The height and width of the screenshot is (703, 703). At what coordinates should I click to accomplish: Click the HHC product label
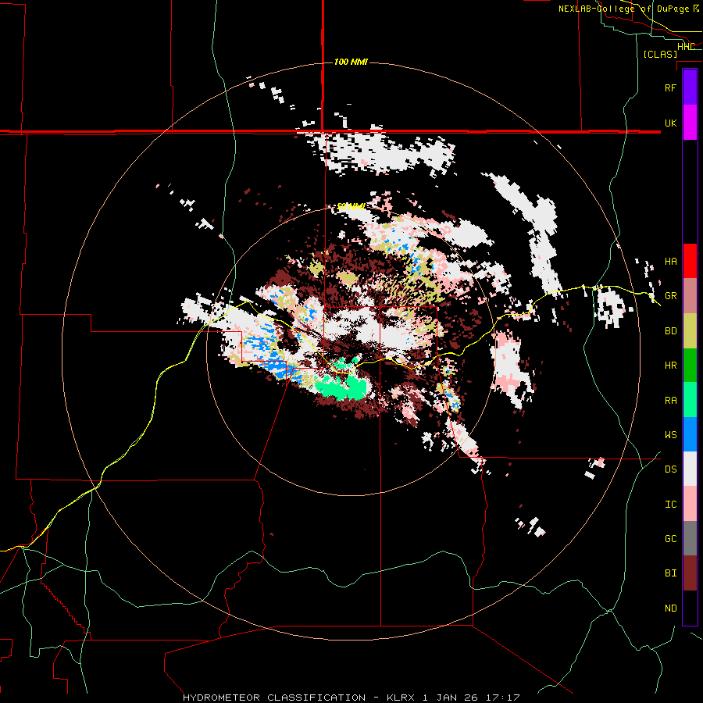pyautogui.click(x=686, y=47)
